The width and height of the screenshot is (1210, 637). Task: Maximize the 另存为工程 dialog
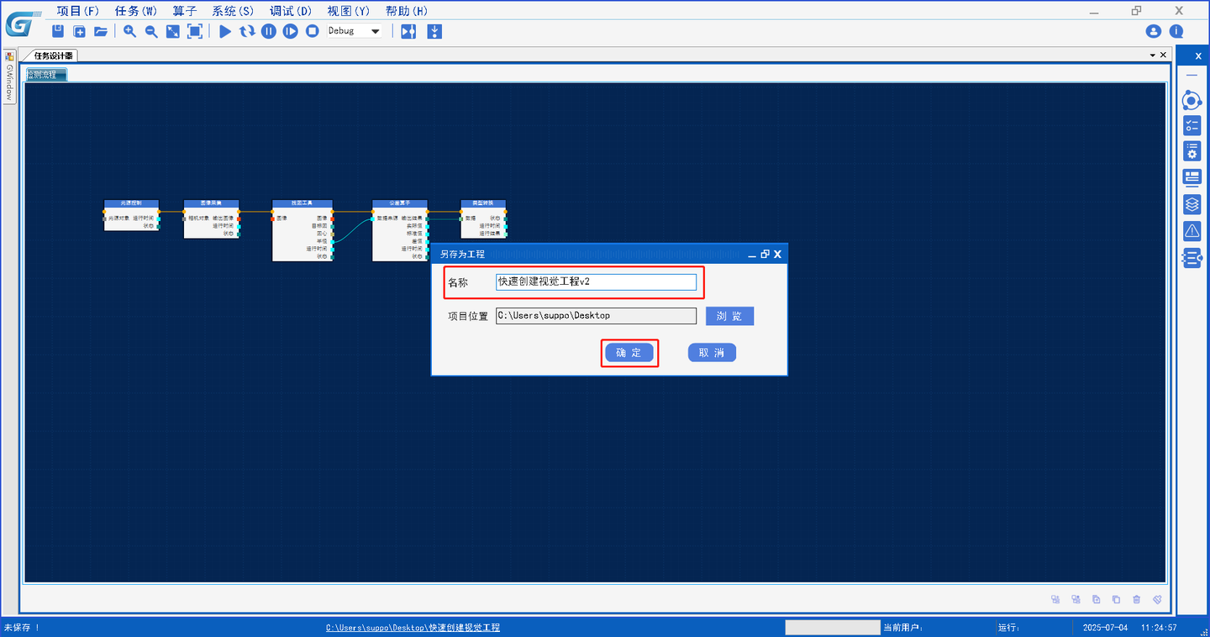[x=765, y=254]
